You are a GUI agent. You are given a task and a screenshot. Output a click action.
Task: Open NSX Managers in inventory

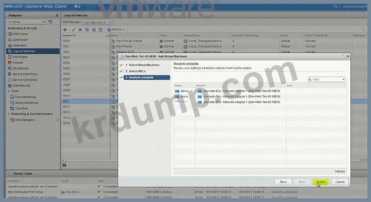(x=25, y=120)
